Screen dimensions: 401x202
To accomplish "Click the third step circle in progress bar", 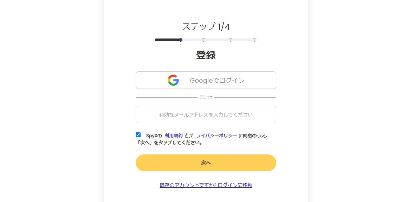I will (231, 40).
